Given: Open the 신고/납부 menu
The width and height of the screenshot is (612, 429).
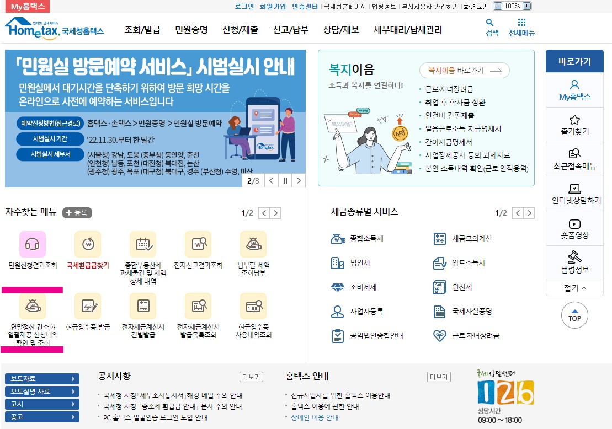Looking at the screenshot, I should point(290,30).
